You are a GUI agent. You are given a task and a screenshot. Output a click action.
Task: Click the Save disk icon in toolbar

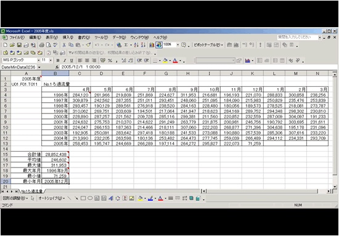coord(19,45)
